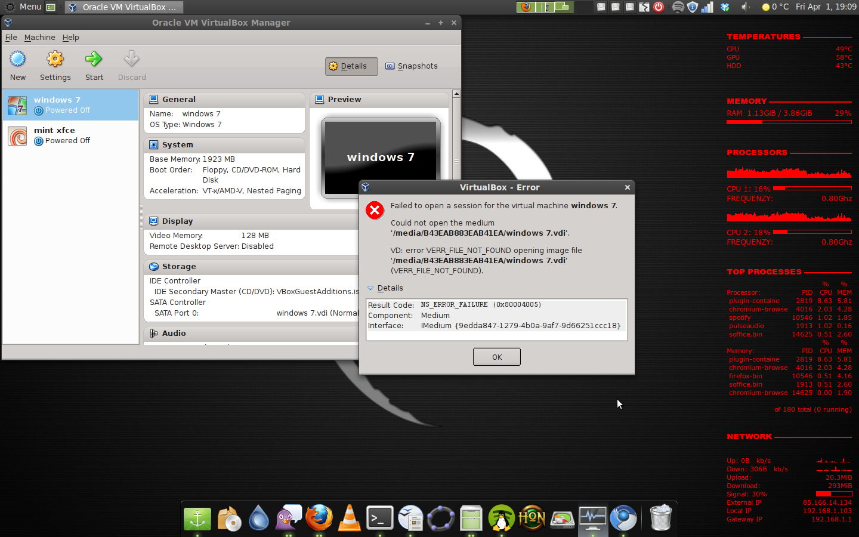This screenshot has height=537, width=859.
Task: Open the Machine menu
Action: tap(39, 37)
